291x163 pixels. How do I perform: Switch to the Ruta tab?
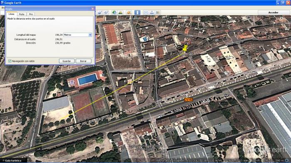pyautogui.click(x=22, y=14)
